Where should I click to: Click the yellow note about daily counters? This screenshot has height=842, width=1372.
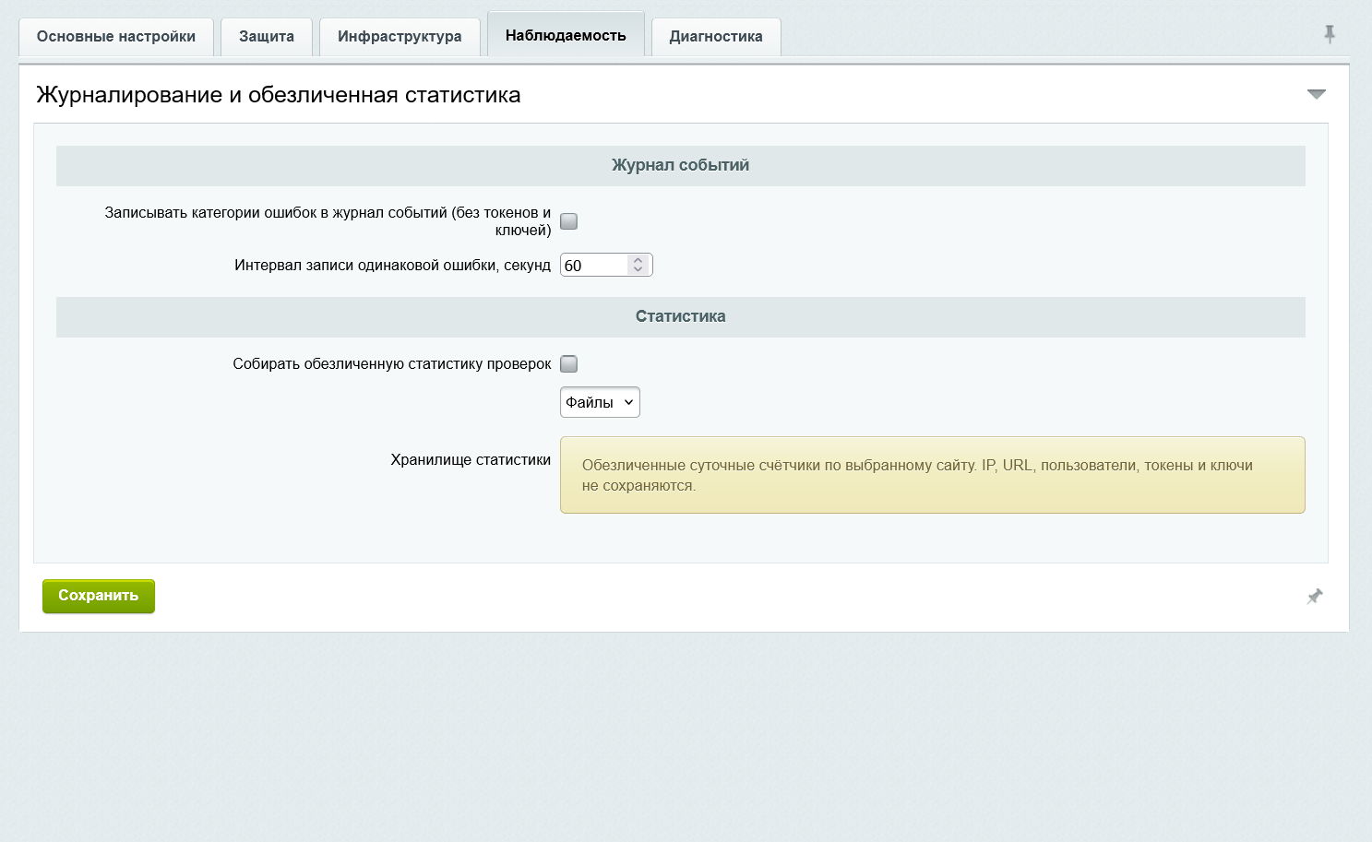[x=933, y=475]
